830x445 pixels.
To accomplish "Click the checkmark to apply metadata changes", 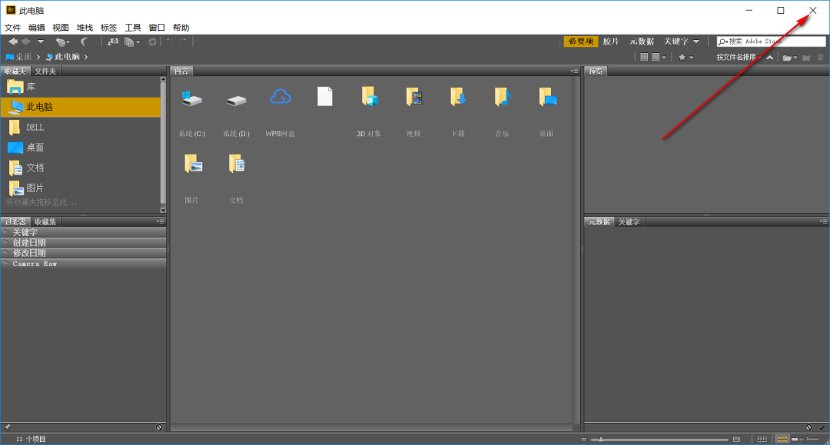I will pyautogui.click(x=822, y=427).
